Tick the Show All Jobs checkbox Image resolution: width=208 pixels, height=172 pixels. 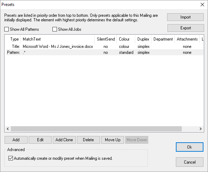coord(55,29)
